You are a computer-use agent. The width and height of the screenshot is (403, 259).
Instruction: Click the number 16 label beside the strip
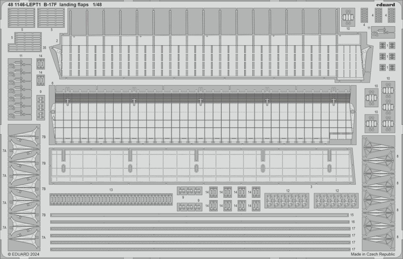pyautogui.click(x=352, y=222)
